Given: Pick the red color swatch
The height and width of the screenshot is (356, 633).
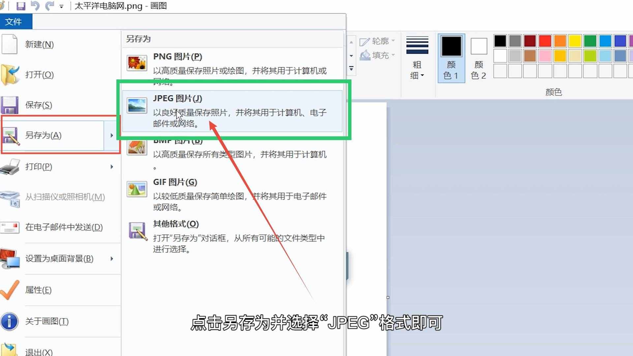Looking at the screenshot, I should coord(545,41).
